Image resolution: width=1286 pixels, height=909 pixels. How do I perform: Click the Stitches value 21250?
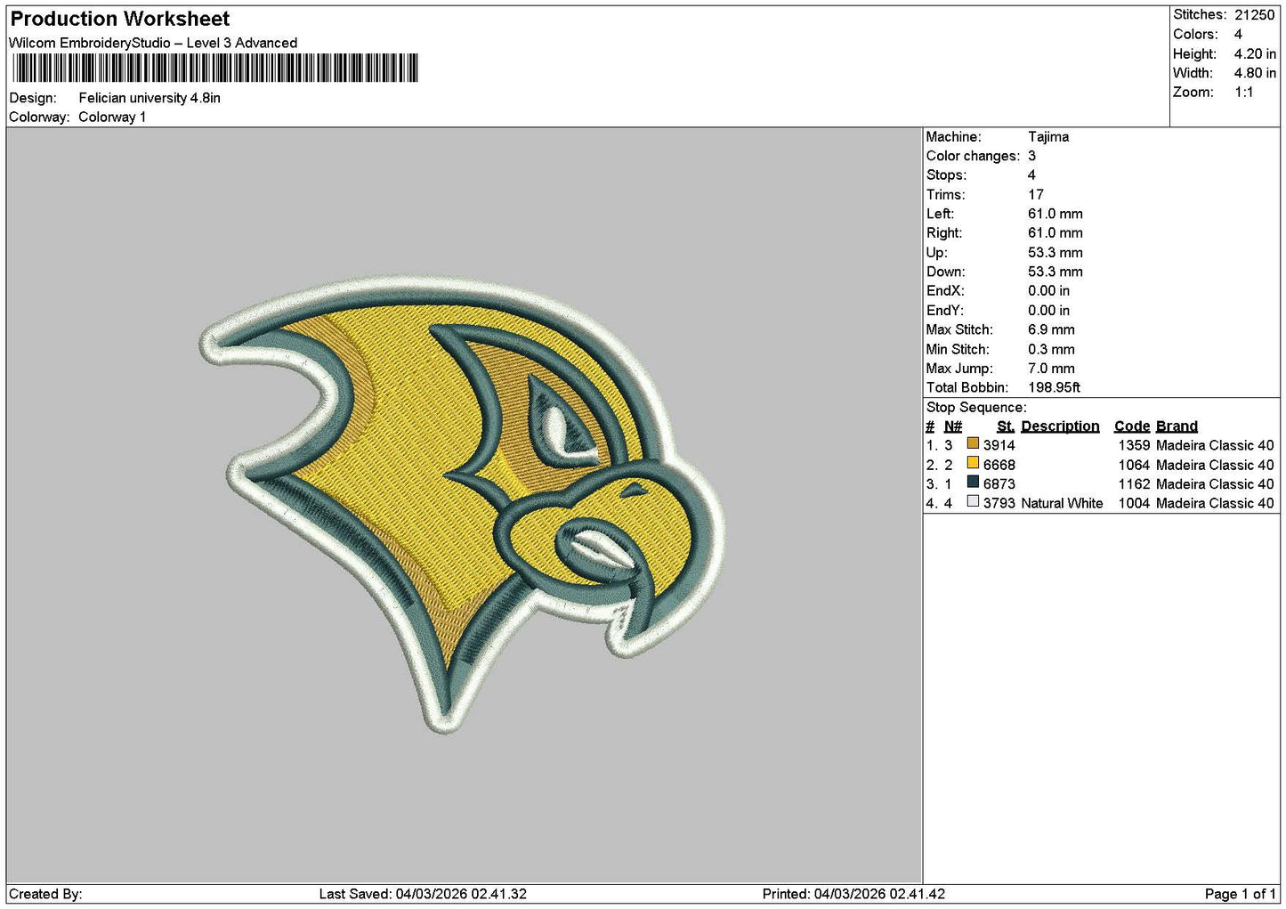coord(1255,14)
